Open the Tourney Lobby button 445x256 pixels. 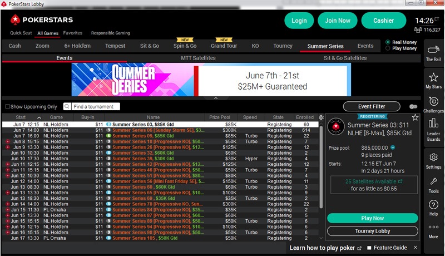pyautogui.click(x=372, y=231)
